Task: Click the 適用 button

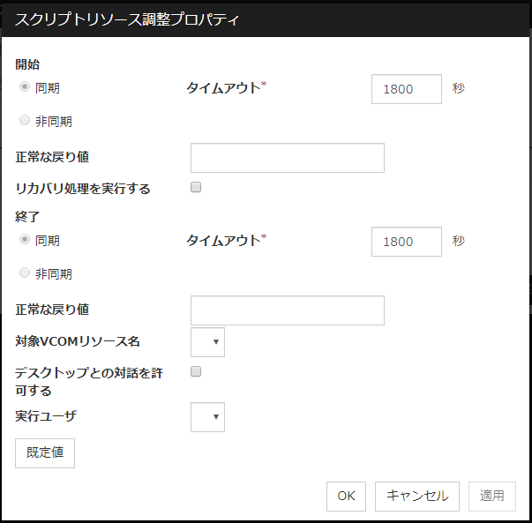Action: click(x=492, y=496)
